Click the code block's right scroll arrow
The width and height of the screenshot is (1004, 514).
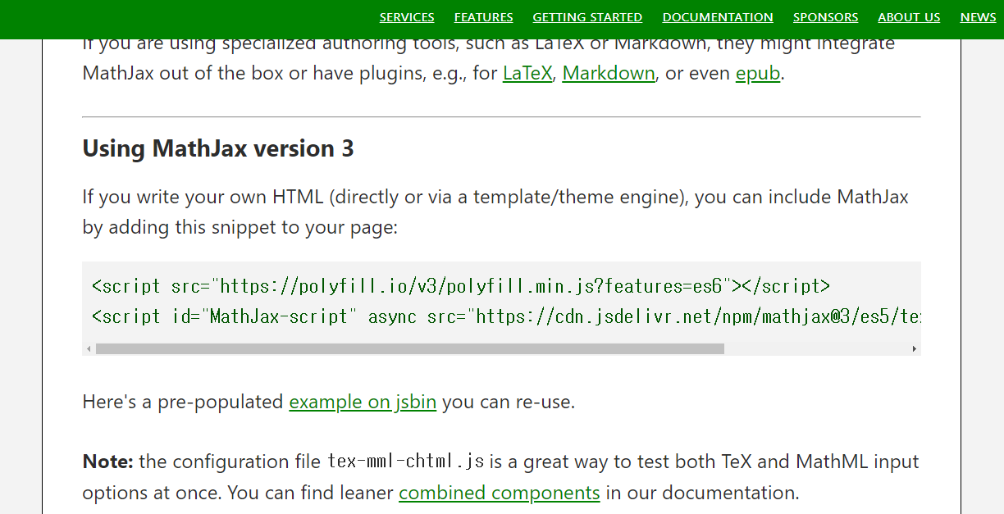point(915,349)
